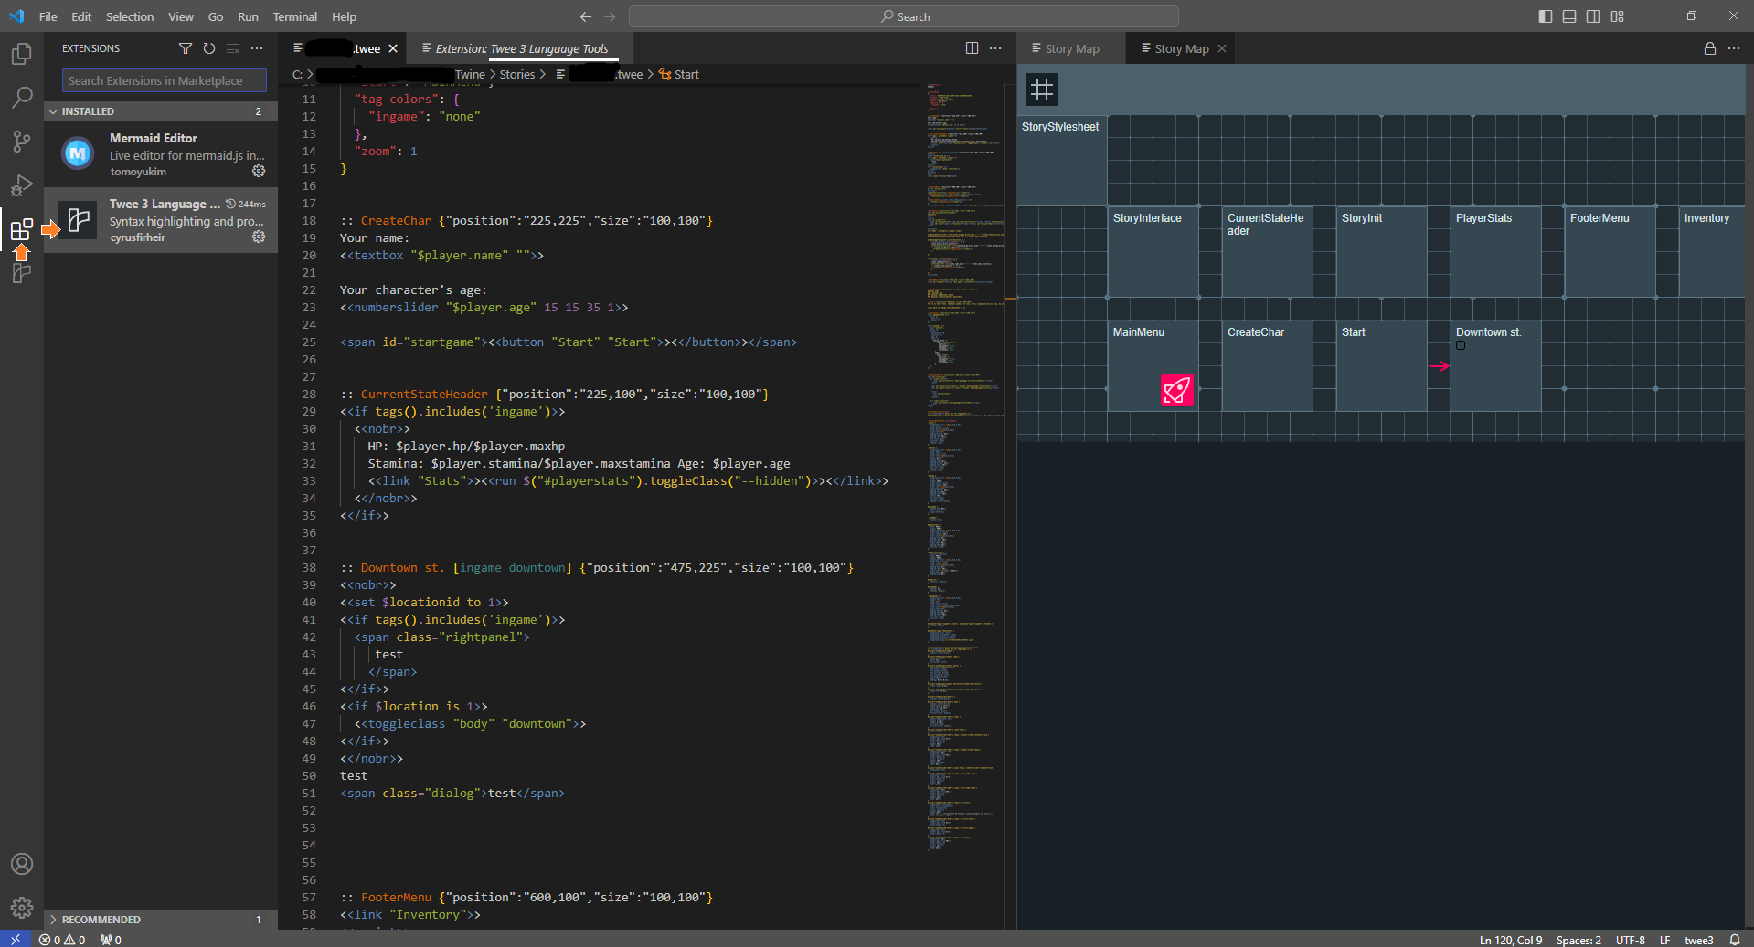Toggle the primary side bar layout button

point(1545,16)
